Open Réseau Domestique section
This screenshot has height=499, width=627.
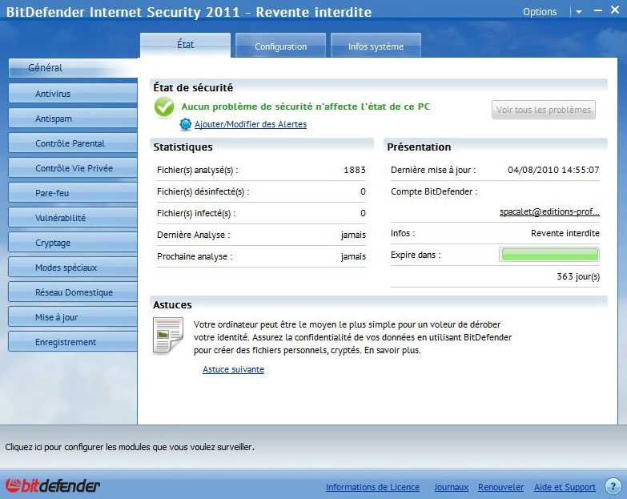coord(73,292)
